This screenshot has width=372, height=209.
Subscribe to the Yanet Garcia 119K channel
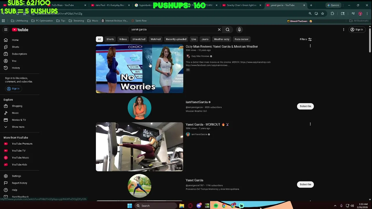coord(305,184)
